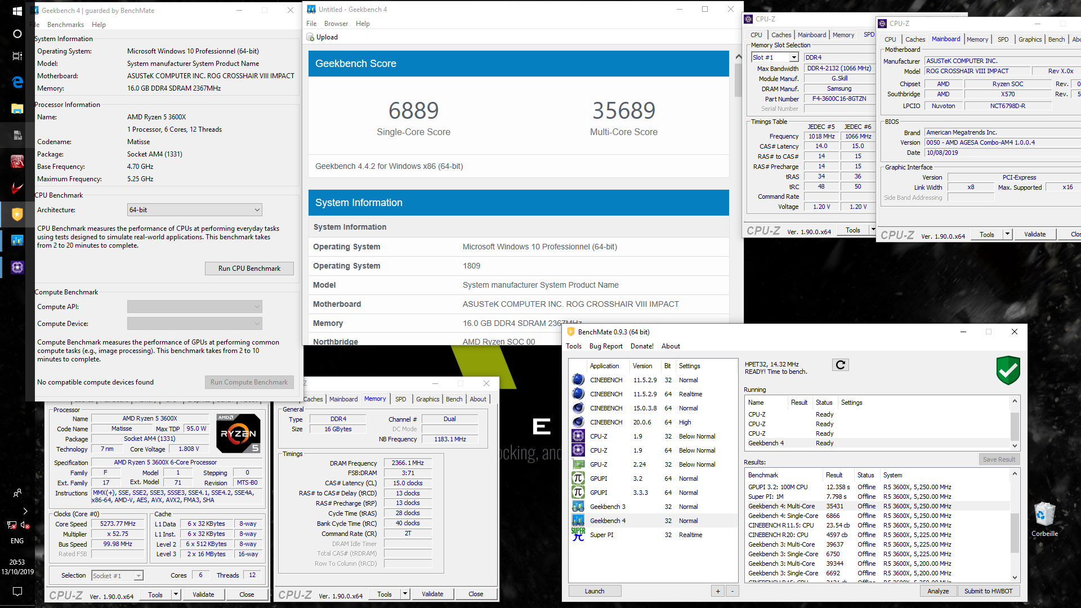Viewport: 1081px width, 608px height.
Task: Select CINEBENCH 11.5.2.9 32-bit Normal icon
Action: click(x=578, y=380)
